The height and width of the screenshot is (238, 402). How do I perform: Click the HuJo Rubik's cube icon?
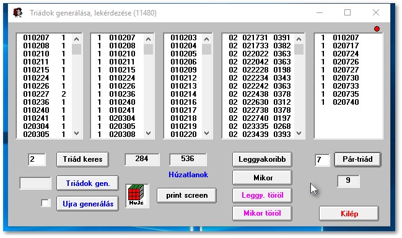click(x=137, y=196)
